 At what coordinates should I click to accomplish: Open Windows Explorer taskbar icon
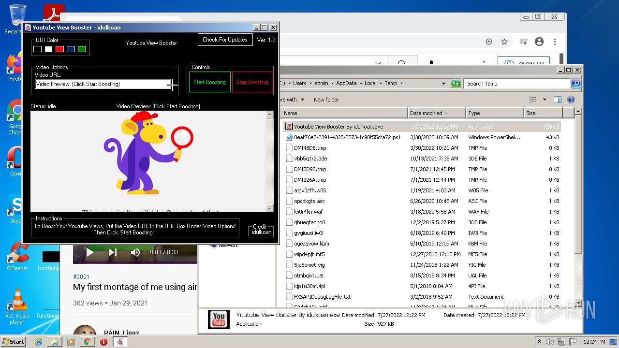[x=55, y=342]
